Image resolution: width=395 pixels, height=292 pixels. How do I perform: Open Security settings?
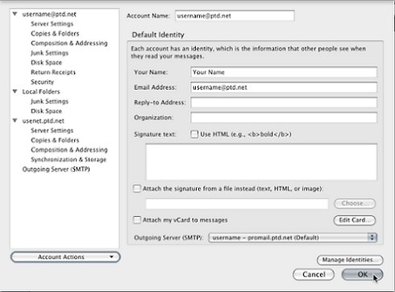click(x=42, y=82)
